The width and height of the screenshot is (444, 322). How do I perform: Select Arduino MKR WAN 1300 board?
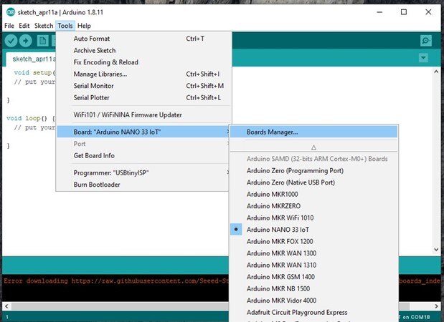click(x=313, y=253)
